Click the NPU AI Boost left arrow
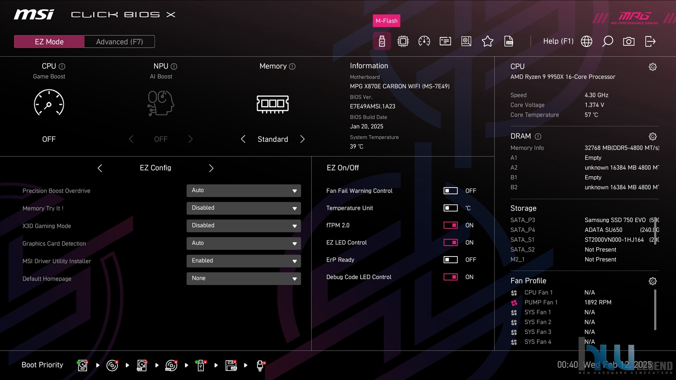 coord(131,139)
